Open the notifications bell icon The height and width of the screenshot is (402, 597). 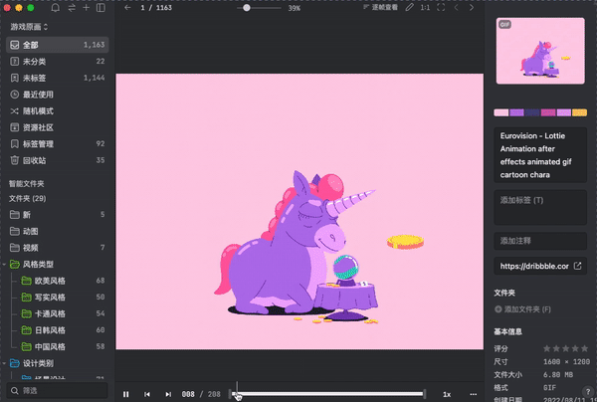click(x=55, y=8)
